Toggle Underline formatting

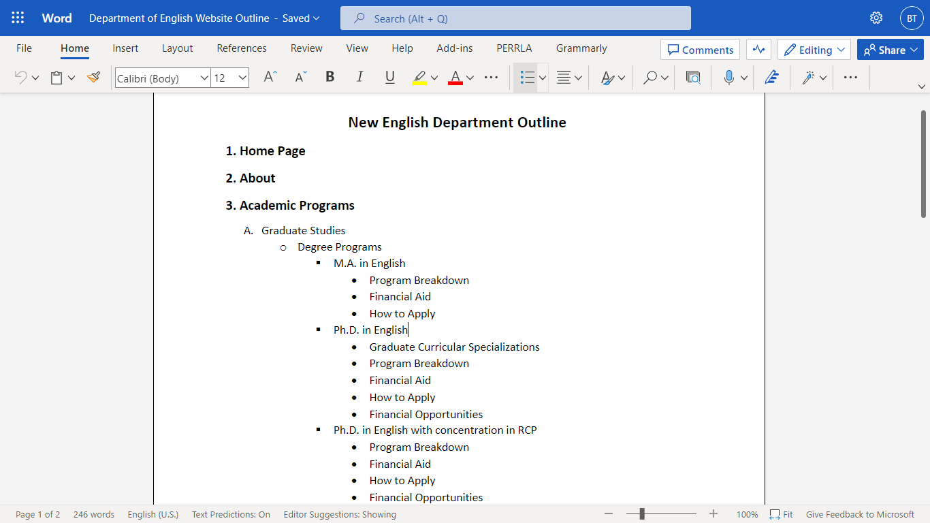click(x=390, y=78)
